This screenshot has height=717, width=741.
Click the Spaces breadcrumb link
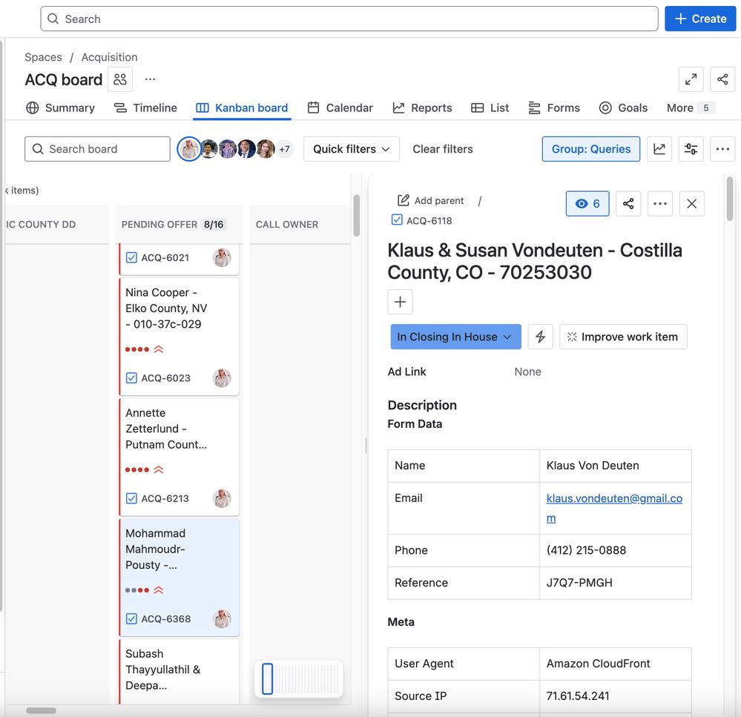click(43, 57)
